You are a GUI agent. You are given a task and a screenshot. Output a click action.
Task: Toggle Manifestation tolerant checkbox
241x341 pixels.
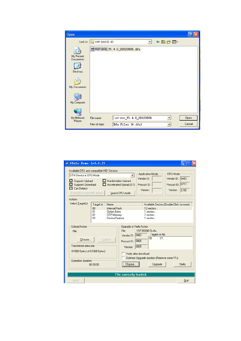tap(104, 181)
